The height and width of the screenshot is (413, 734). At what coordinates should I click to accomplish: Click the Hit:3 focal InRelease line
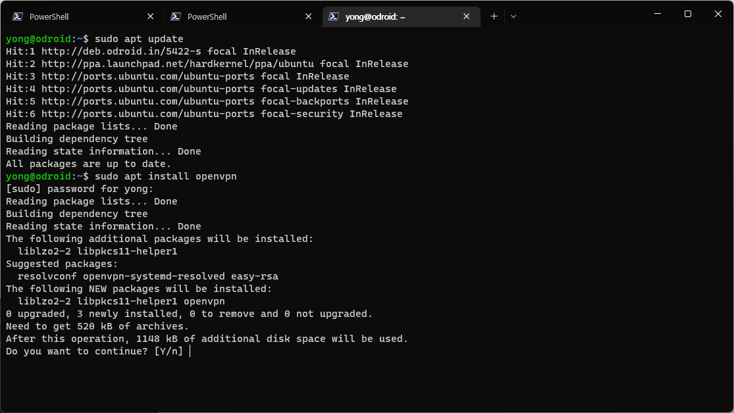coord(178,76)
